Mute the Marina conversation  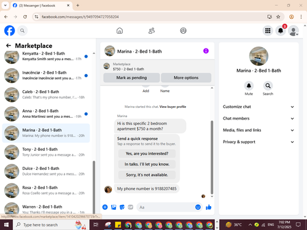pyautogui.click(x=249, y=86)
